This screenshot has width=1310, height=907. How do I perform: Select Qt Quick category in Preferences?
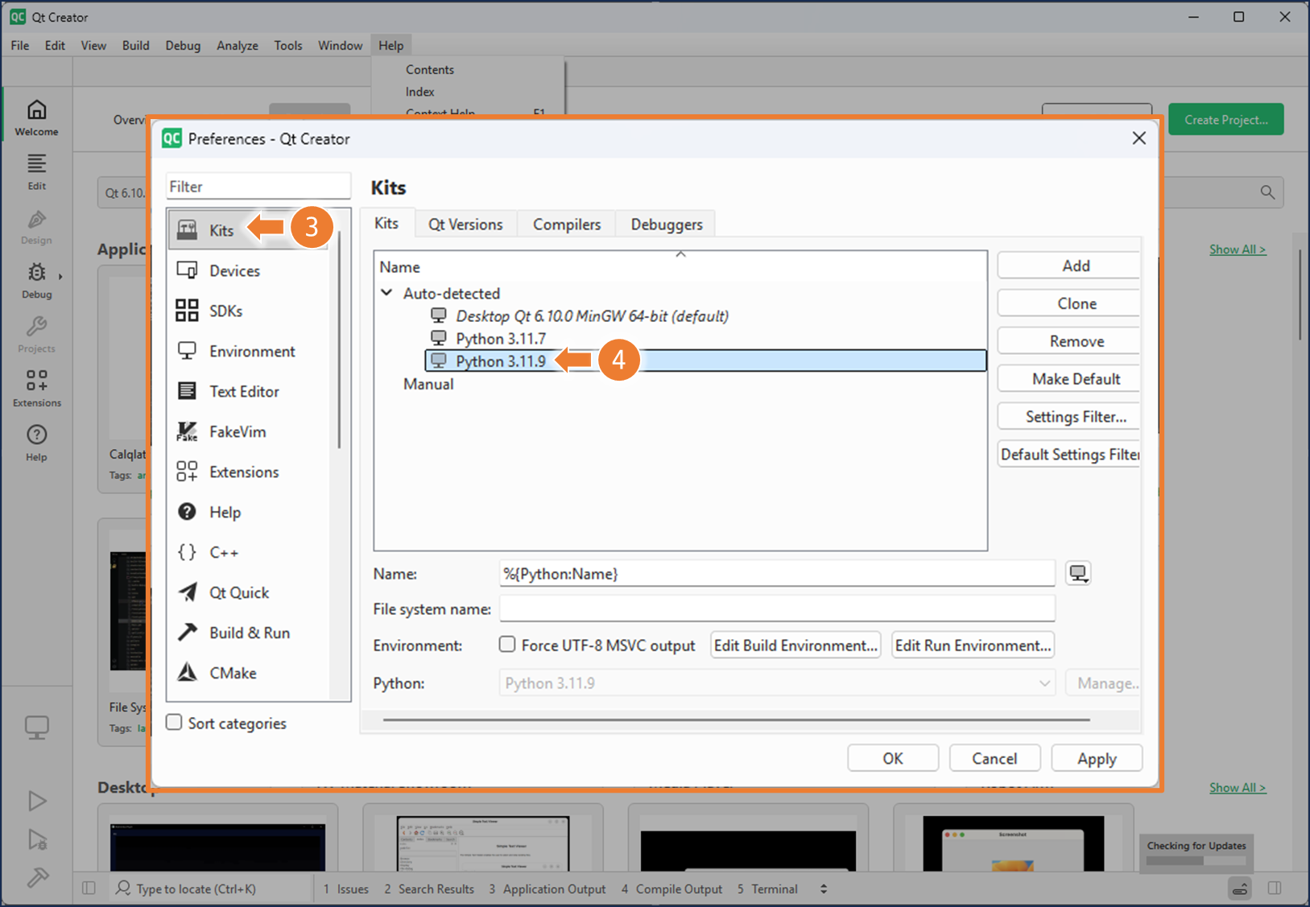pos(249,592)
